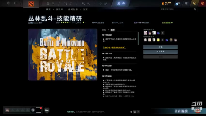Viewport: 206px width, 116px height.
Task: Open the 概览 (Overview) submenu item
Action: pos(48,10)
